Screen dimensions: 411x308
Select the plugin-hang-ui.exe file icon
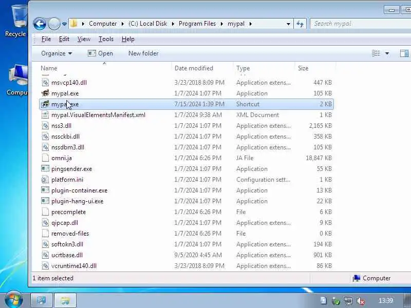point(45,201)
